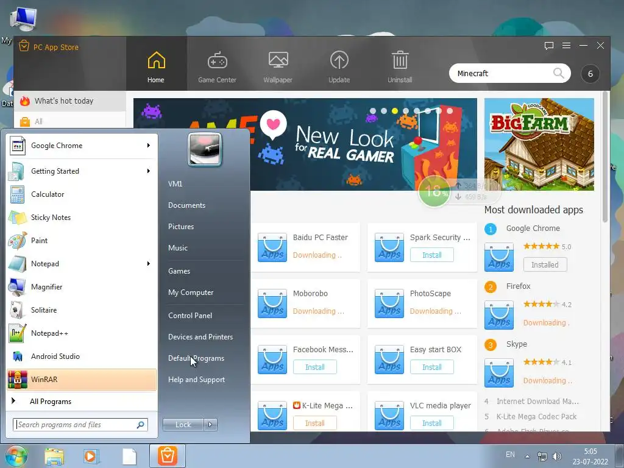Open Notepad++ from Start menu
624x468 pixels.
tap(82, 333)
